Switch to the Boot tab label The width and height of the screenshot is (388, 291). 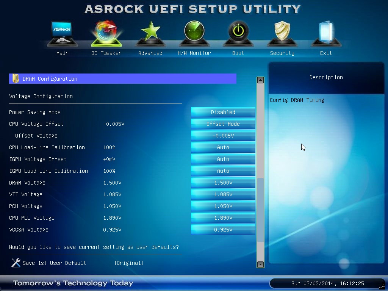click(x=238, y=53)
